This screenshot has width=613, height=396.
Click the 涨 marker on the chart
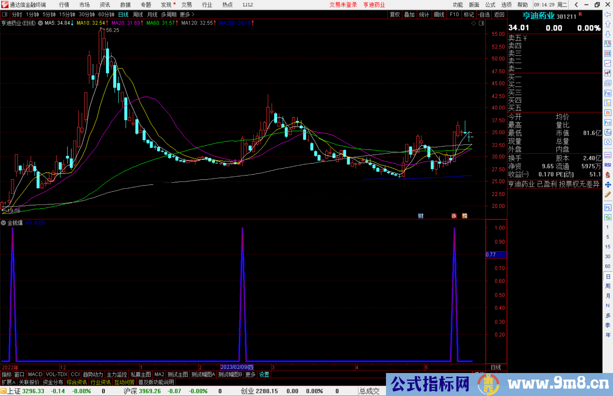click(x=454, y=216)
